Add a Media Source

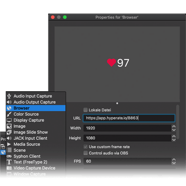pyautogui.click(x=36, y=144)
